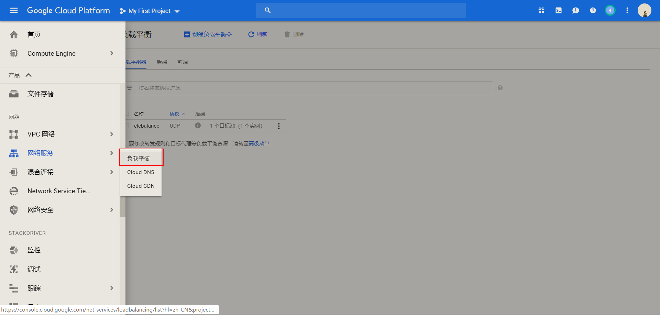
Task: Click the help icon next to filter box
Action: point(500,88)
